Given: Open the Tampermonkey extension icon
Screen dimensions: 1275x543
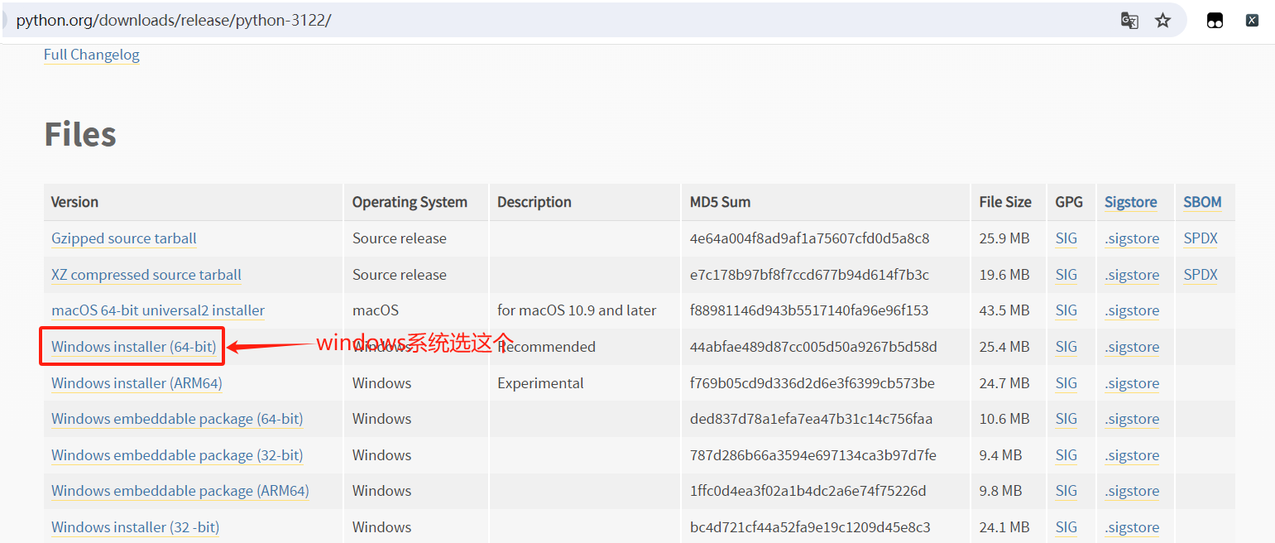Looking at the screenshot, I should click(1215, 21).
